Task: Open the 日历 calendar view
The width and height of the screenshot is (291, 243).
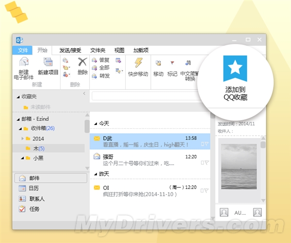Action: point(29,189)
